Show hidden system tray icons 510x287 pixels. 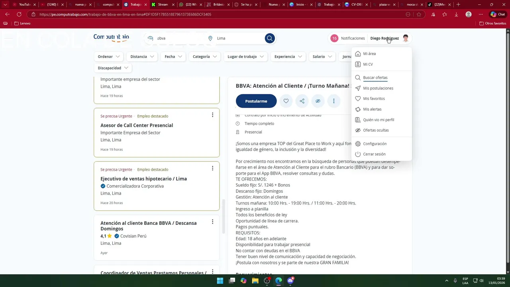447,281
